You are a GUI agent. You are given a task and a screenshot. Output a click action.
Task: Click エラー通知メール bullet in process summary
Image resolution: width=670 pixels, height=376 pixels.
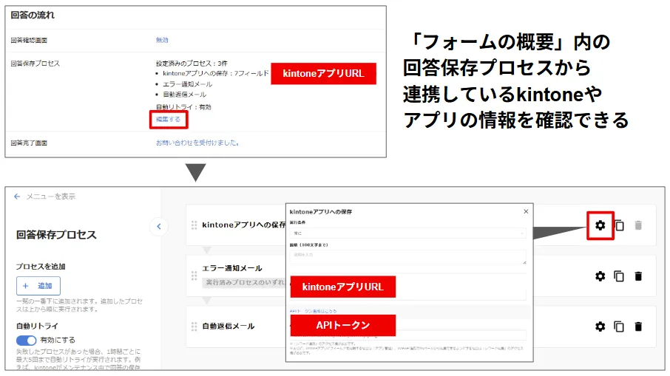pyautogui.click(x=187, y=84)
